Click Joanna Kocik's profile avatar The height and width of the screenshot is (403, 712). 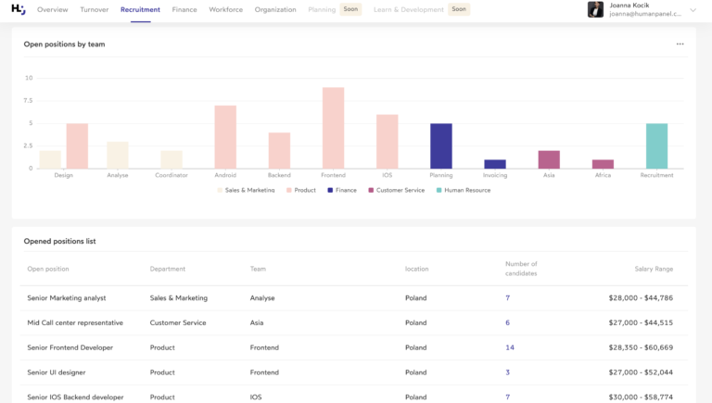595,9
